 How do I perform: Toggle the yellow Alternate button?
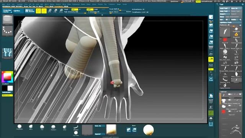[7, 95]
